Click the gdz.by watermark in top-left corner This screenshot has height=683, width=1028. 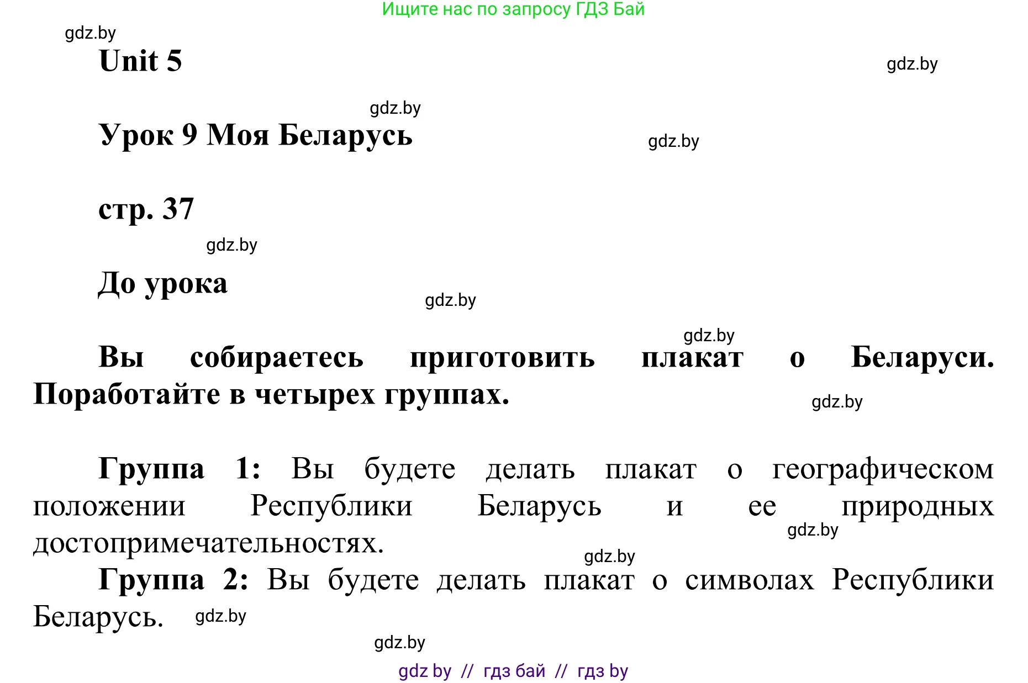tap(92, 33)
